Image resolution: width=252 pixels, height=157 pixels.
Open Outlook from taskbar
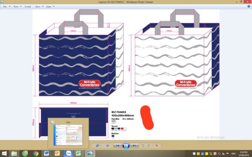tap(58, 154)
